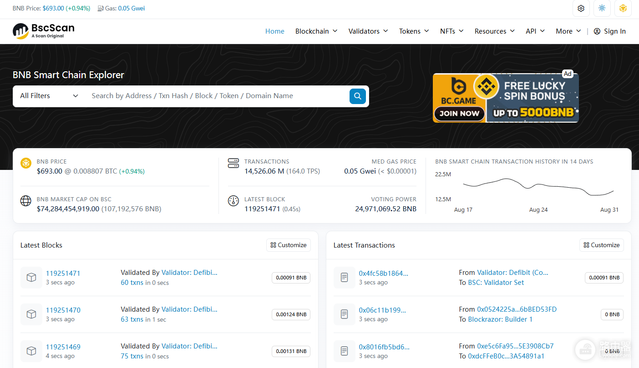Open recipient BSC: Validator Set
639x368 pixels.
pyautogui.click(x=496, y=283)
